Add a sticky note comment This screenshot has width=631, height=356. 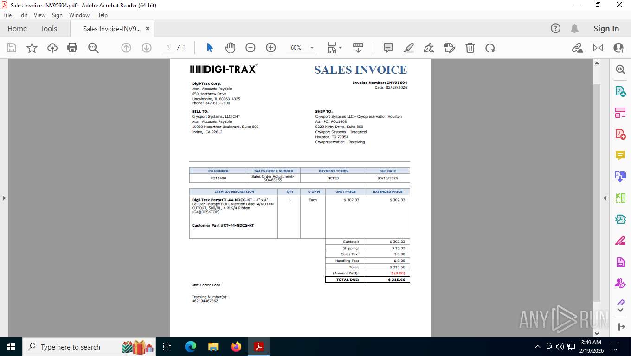click(x=388, y=48)
